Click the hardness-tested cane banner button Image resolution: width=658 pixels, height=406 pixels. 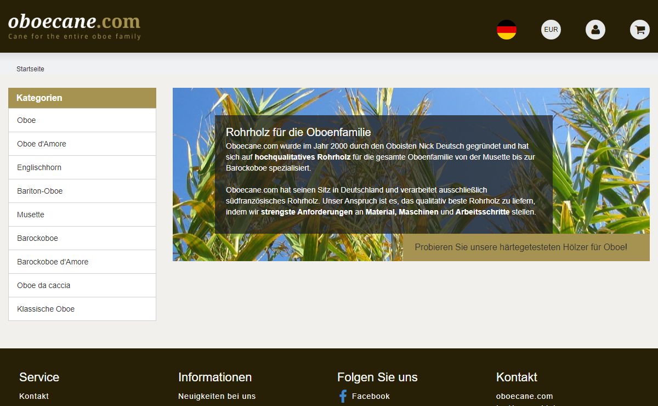(526, 247)
